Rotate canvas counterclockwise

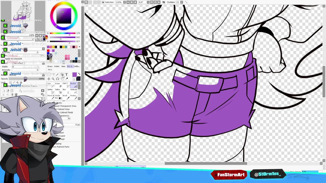point(152,2)
